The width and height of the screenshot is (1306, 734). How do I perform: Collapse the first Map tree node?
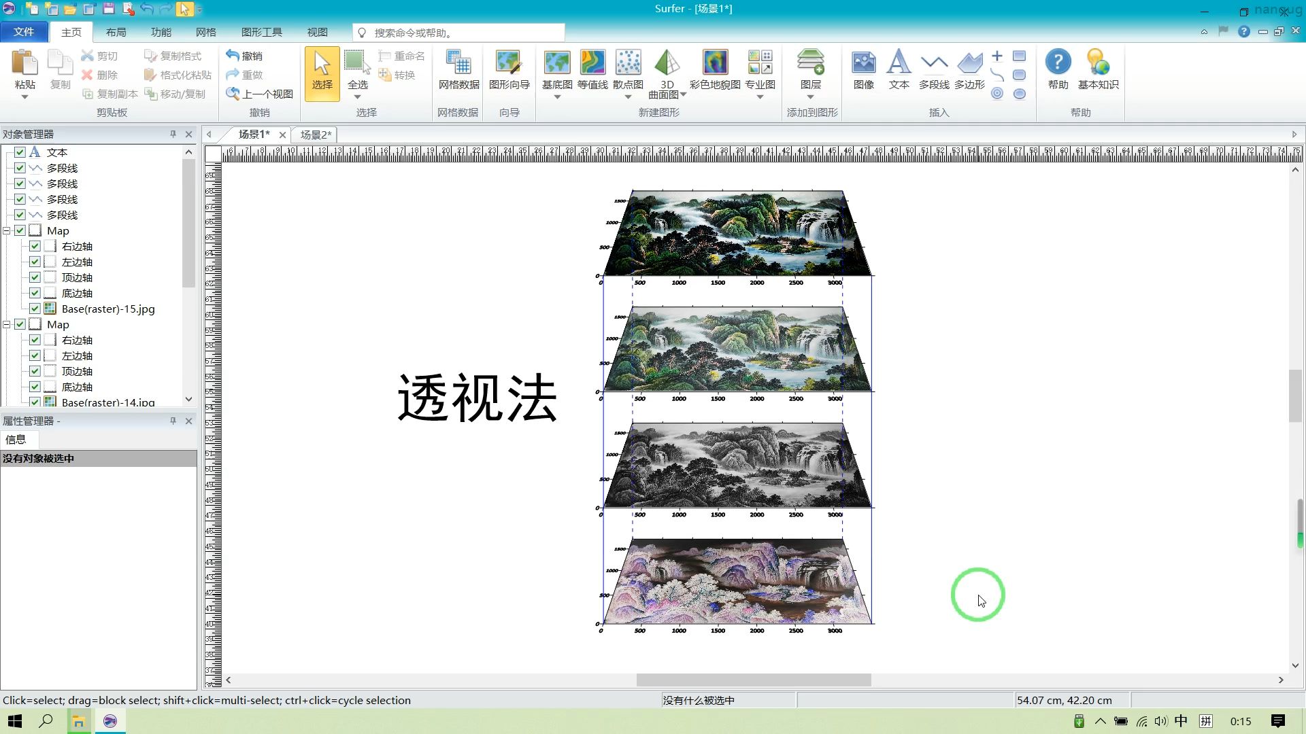click(6, 230)
